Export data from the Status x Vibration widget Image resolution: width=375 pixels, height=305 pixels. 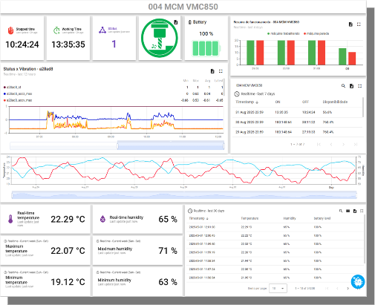coord(212,71)
